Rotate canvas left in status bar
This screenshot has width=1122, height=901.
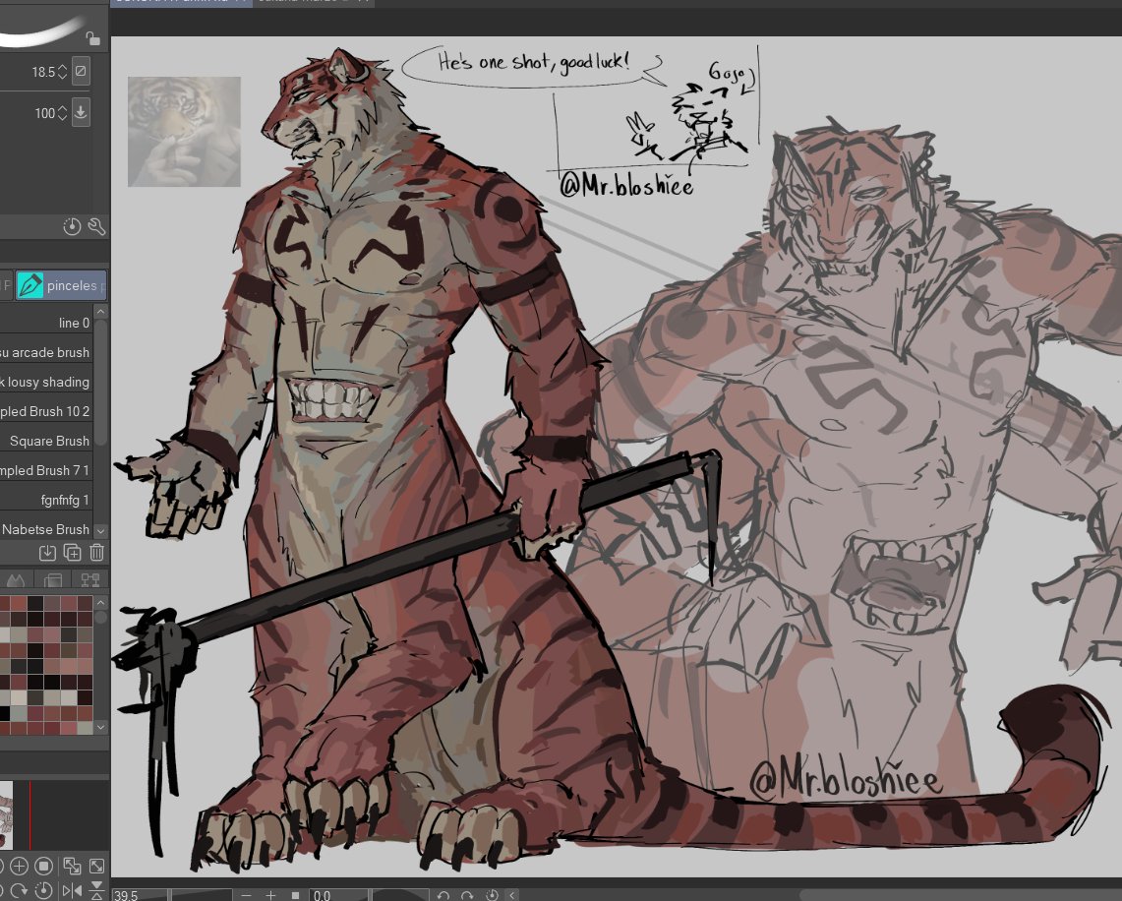[443, 895]
